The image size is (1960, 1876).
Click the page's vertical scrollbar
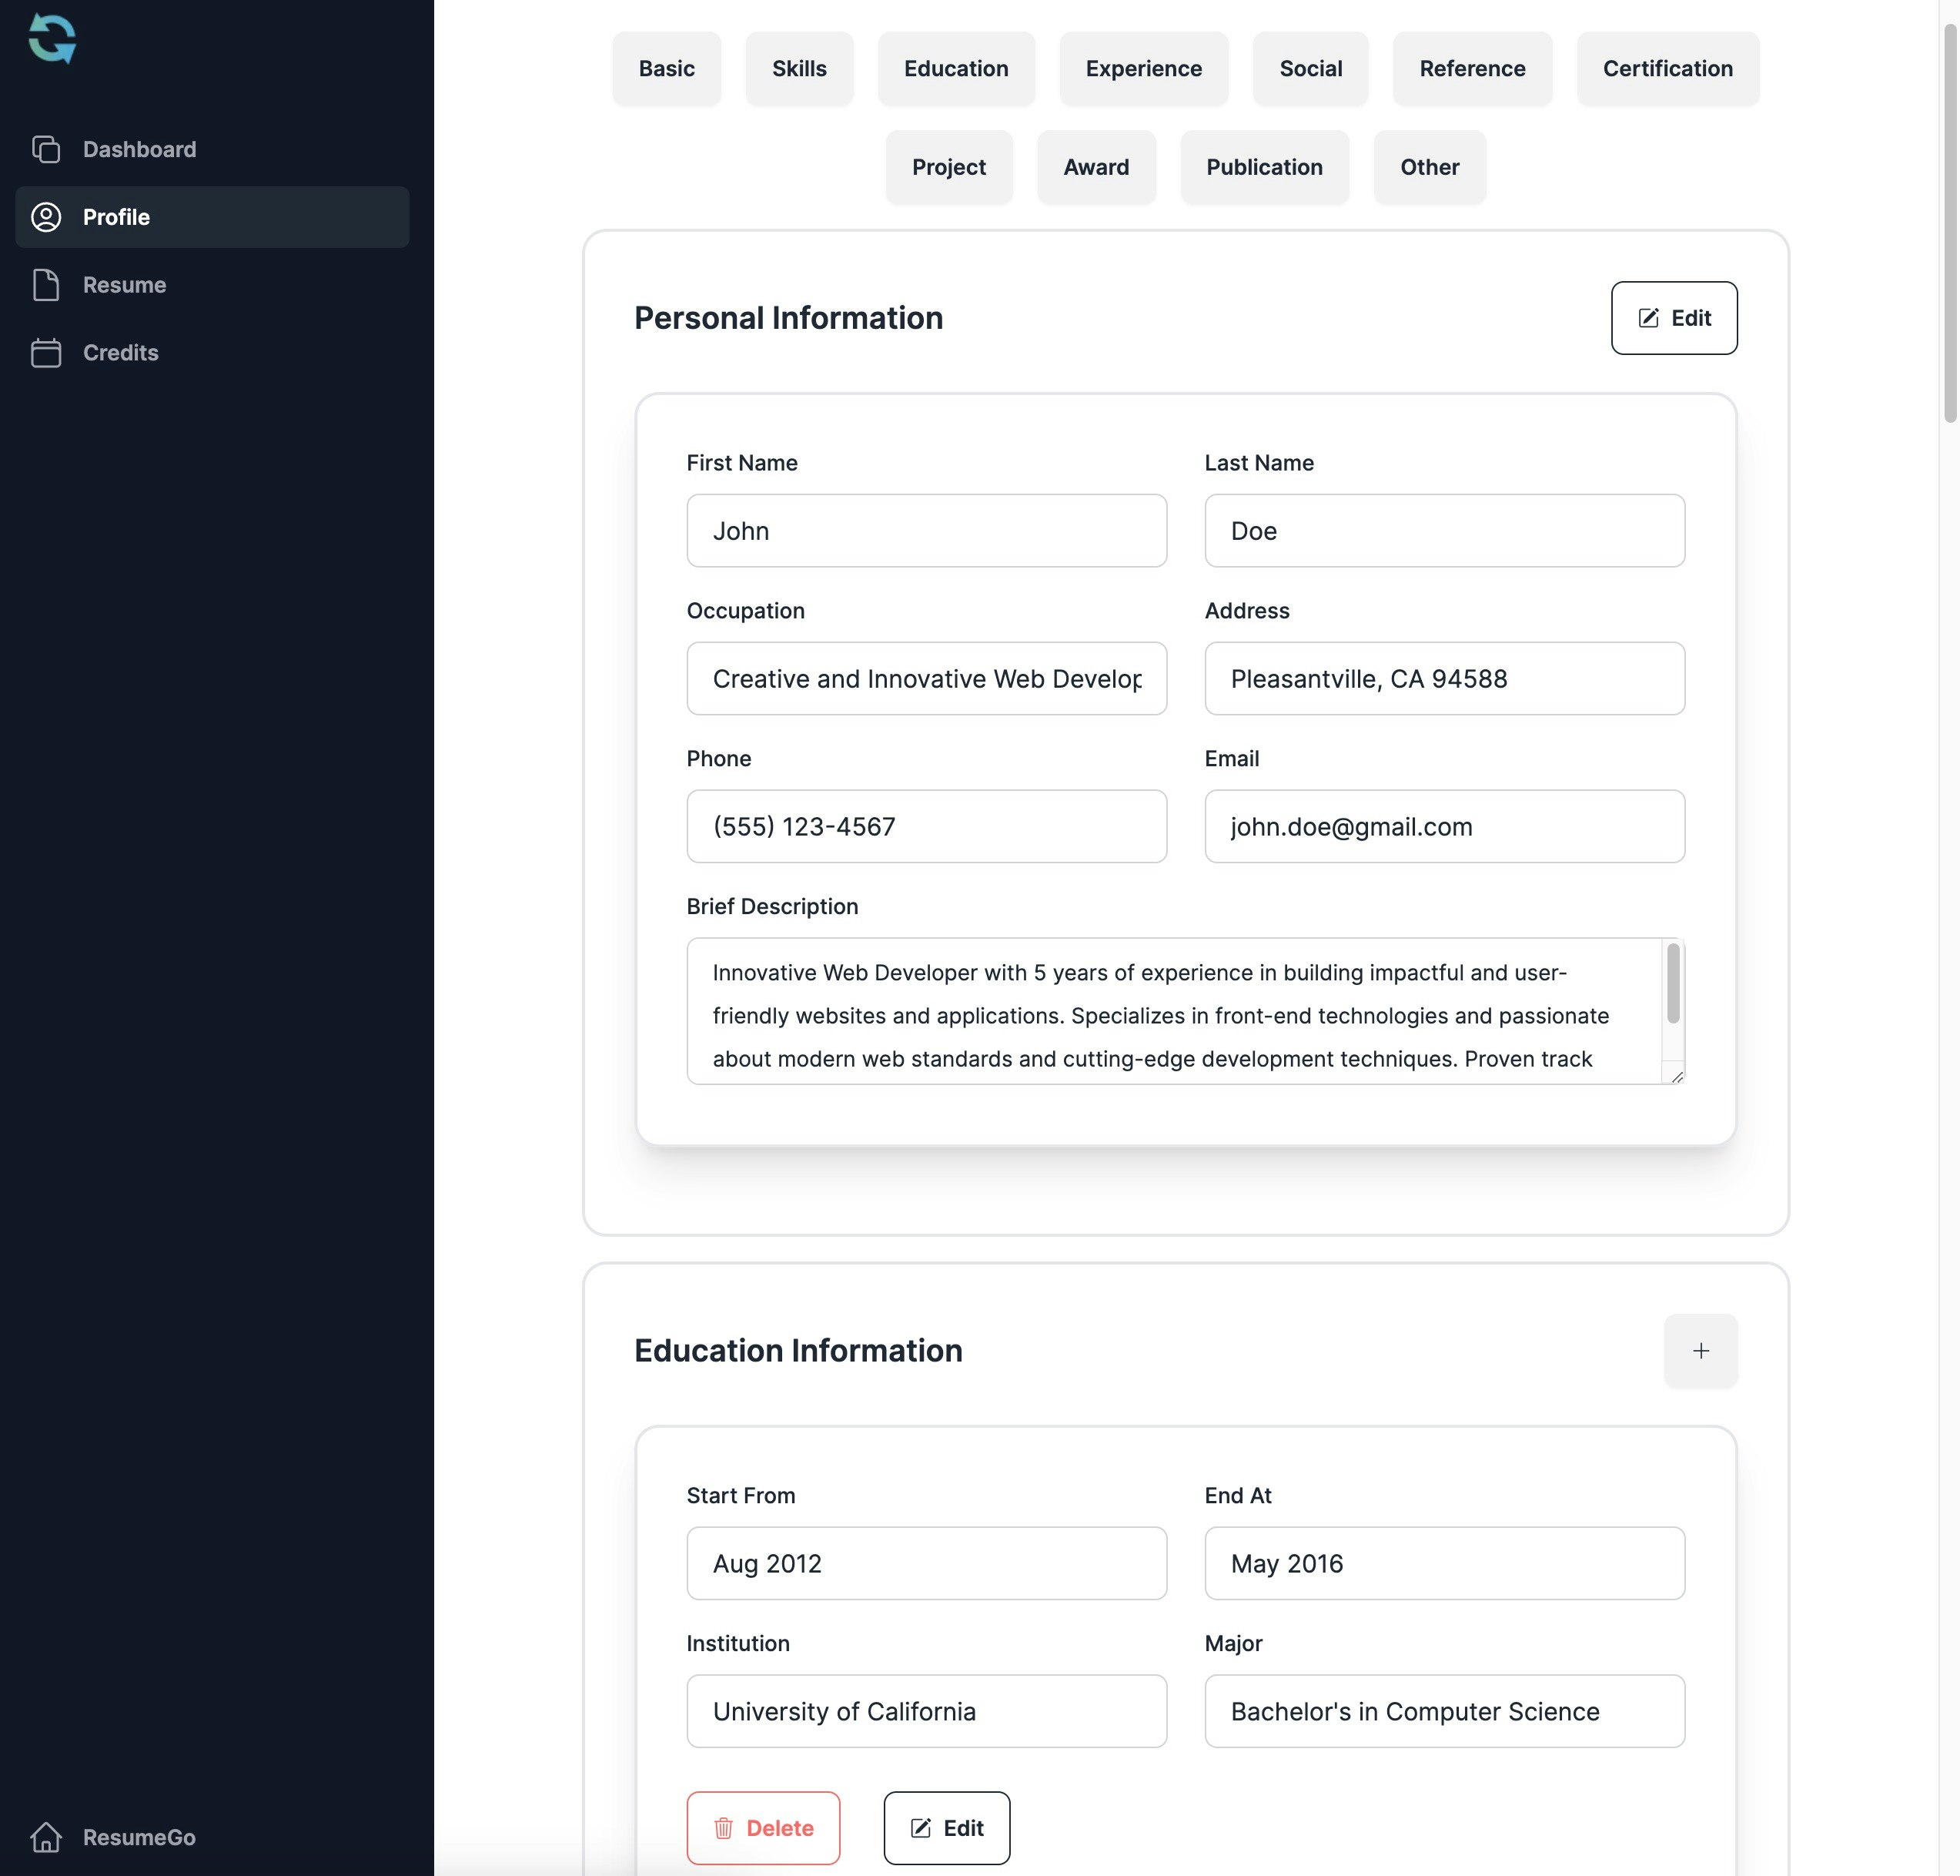tap(1949, 225)
